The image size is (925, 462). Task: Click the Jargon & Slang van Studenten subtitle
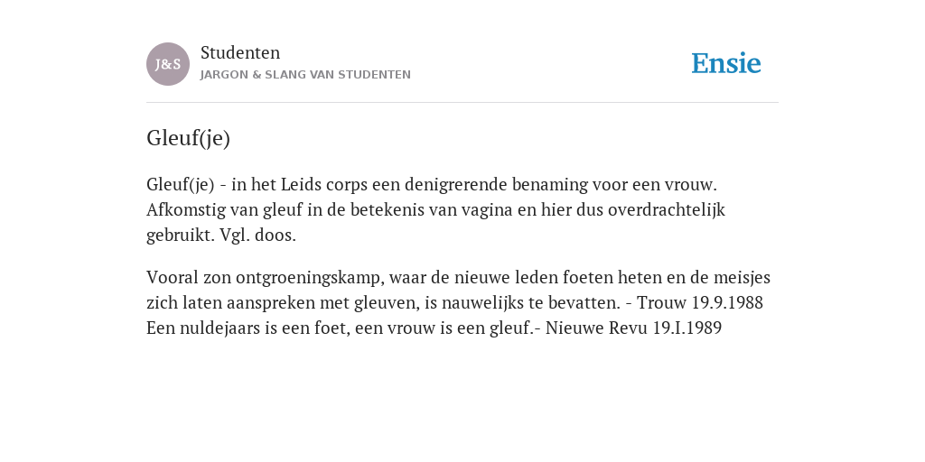click(x=305, y=75)
